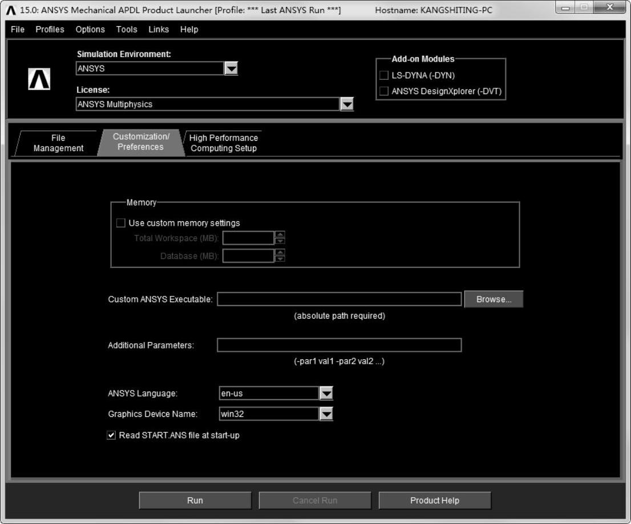Image resolution: width=631 pixels, height=524 pixels.
Task: Enable the LS-DYNA (-DYN) add-on module
Action: click(384, 75)
